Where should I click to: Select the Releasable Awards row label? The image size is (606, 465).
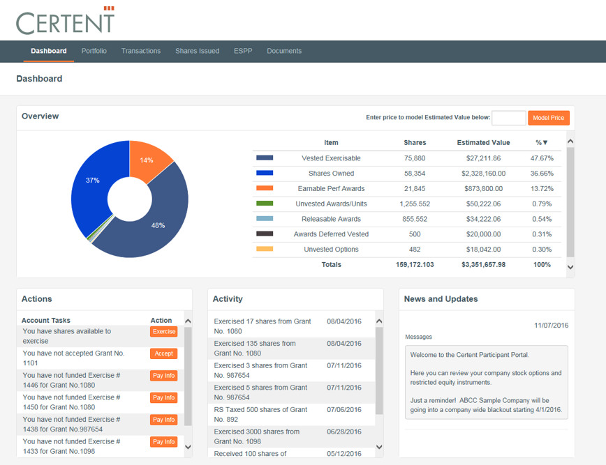[331, 219]
